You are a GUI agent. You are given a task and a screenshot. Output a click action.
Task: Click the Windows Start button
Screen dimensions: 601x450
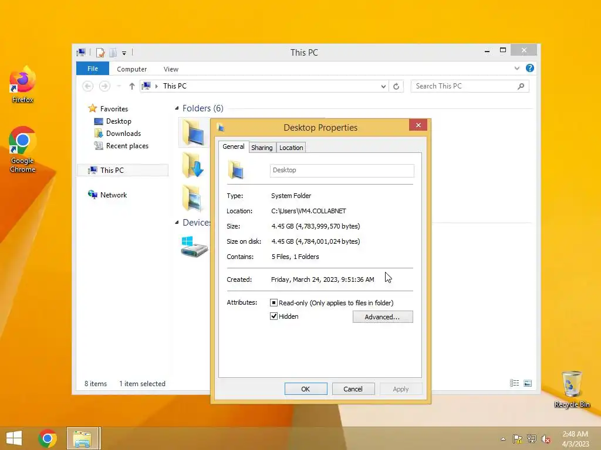[x=14, y=438]
